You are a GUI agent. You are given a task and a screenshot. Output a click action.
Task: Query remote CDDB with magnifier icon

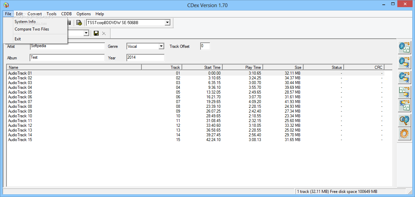point(404,120)
